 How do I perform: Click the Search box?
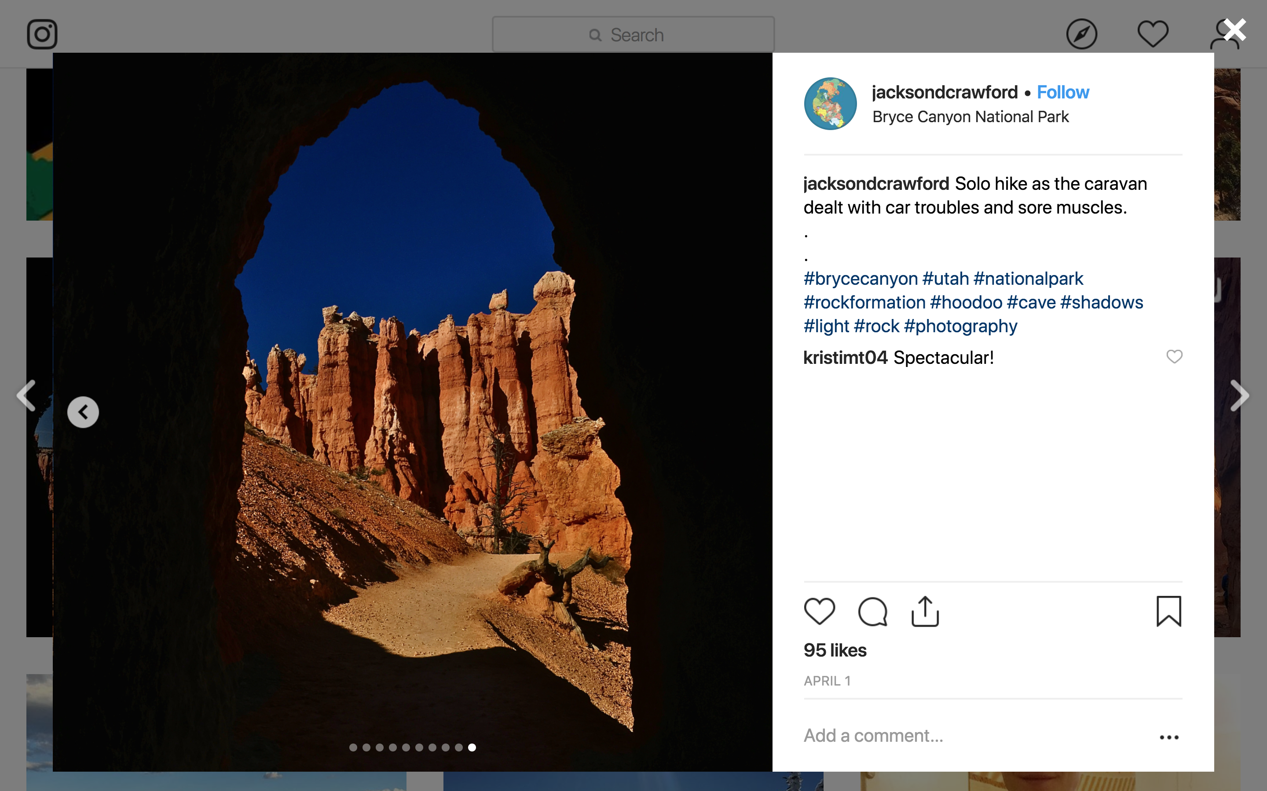(633, 35)
